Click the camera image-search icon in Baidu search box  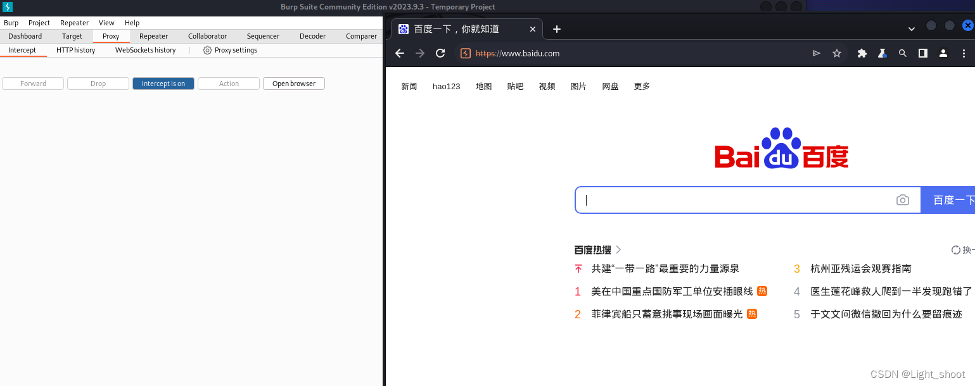point(903,200)
